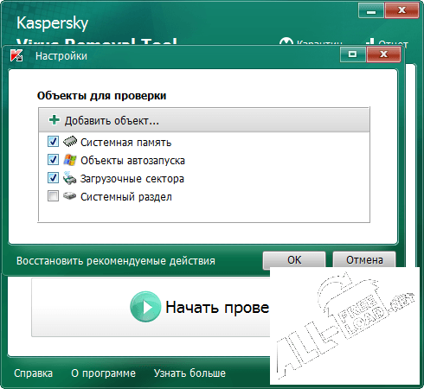The image size is (424, 389).
Task: Click the system partition disk icon
Action: pyautogui.click(x=69, y=196)
